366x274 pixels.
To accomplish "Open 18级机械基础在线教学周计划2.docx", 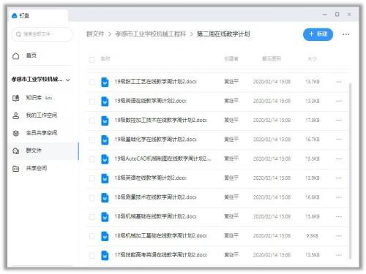I will 156,216.
